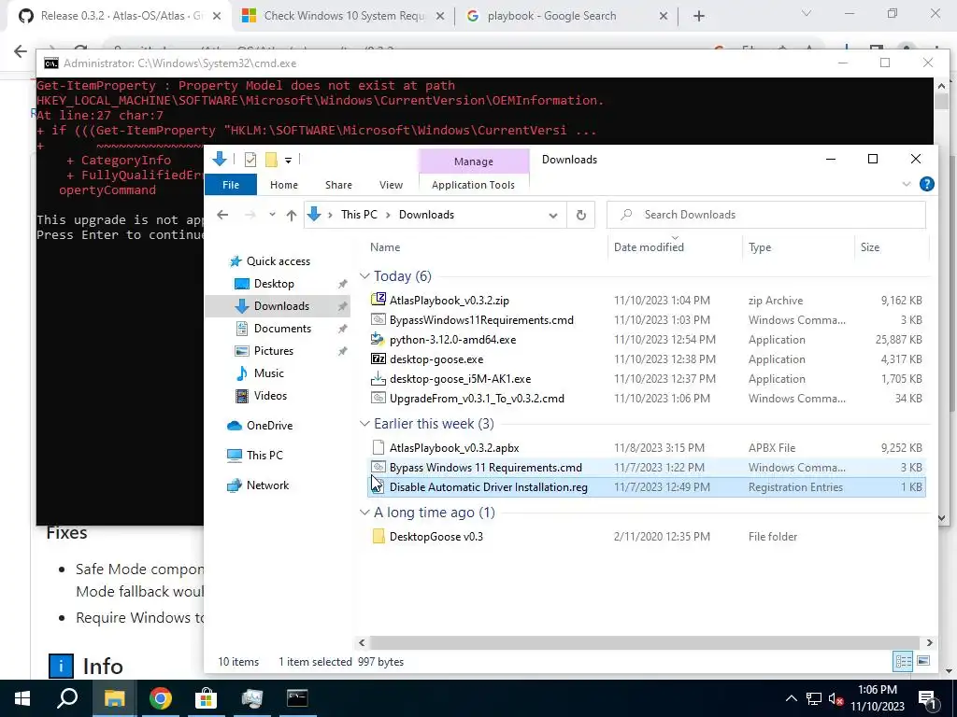The image size is (957, 717).
Task: Sort by Size column header
Action: pyautogui.click(x=870, y=246)
